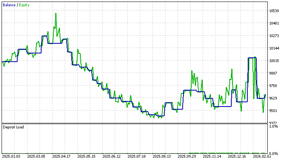
Task: Click the 2025.09.29 date label
Action: tap(187, 156)
